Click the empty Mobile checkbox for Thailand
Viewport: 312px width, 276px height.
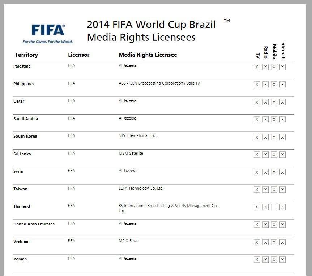274,207
